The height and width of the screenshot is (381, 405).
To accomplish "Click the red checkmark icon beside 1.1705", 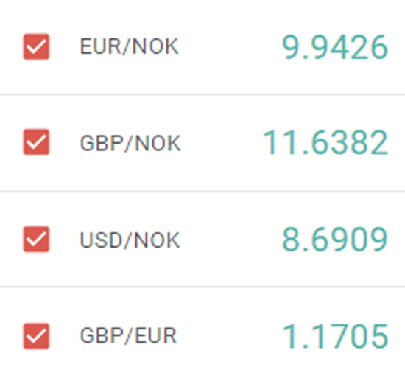I will [x=36, y=336].
